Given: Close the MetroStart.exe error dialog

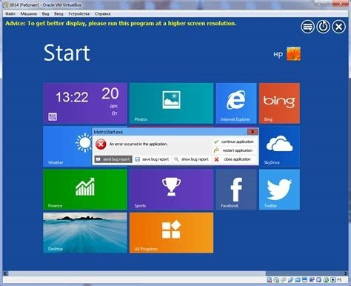Looking at the screenshot, I should coord(253,132).
